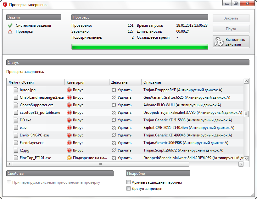Viewport: 257px width, 199px height.
Task: Click the scroll down arrow of results list
Action: tap(246, 158)
